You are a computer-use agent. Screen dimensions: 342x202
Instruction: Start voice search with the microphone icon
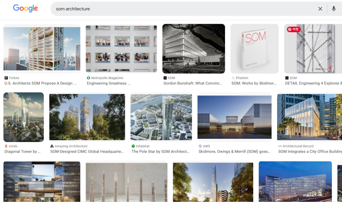point(334,9)
